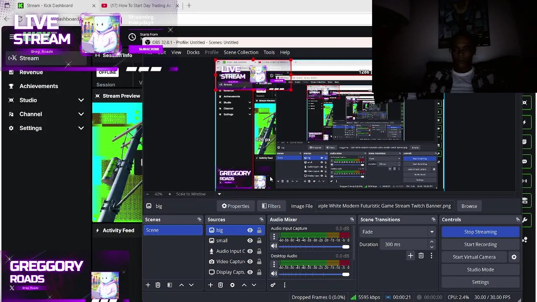The image size is (537, 302).
Task: Lock the small source
Action: coord(259,241)
